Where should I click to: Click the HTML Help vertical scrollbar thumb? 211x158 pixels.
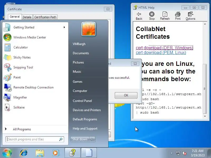pos(205,89)
